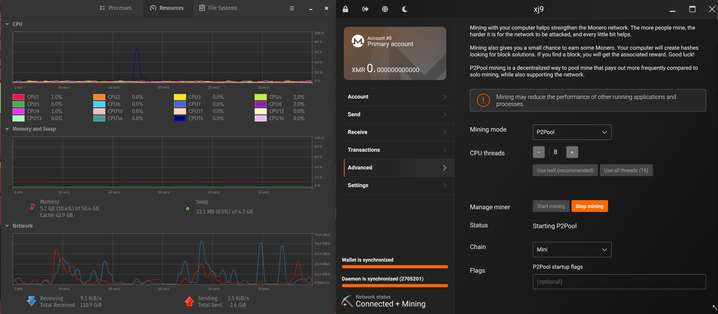Click the blue Receiving down-arrow icon
Screen dimensions: 718x314
(x=32, y=301)
